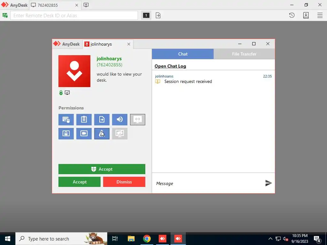Screen dimensions: 327x245
Task: Open a new session tab
Action: point(86,5)
